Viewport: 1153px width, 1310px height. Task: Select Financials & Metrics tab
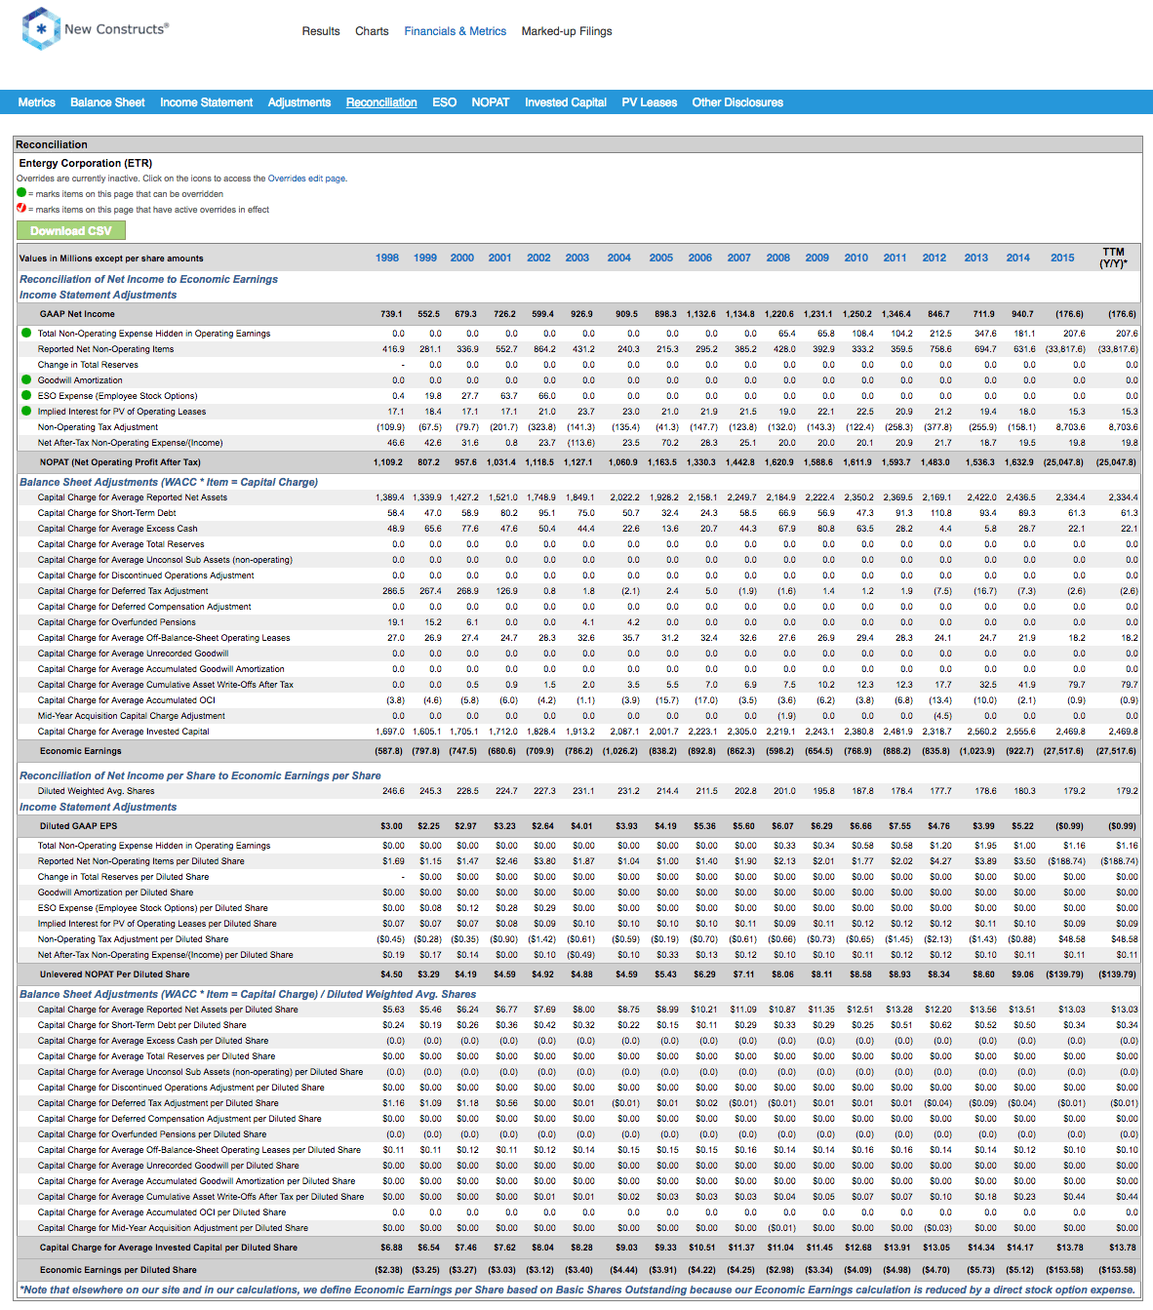coord(456,31)
